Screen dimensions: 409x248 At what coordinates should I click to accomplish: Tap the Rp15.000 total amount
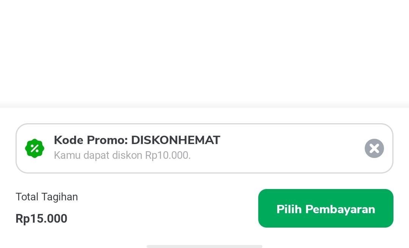pyautogui.click(x=41, y=219)
